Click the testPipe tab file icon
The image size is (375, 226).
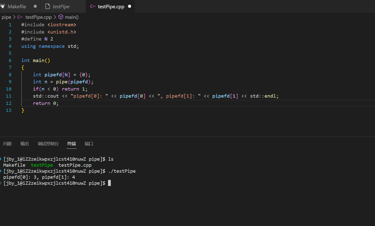(x=47, y=6)
